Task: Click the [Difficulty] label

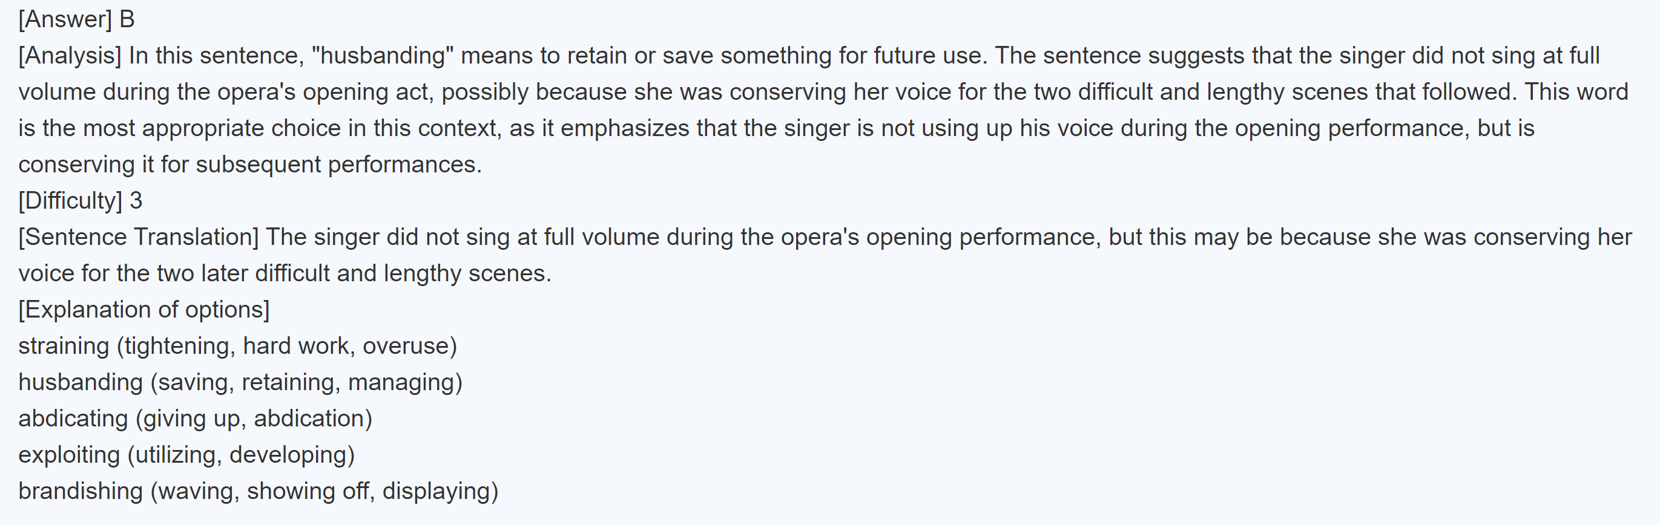Action: [x=70, y=201]
